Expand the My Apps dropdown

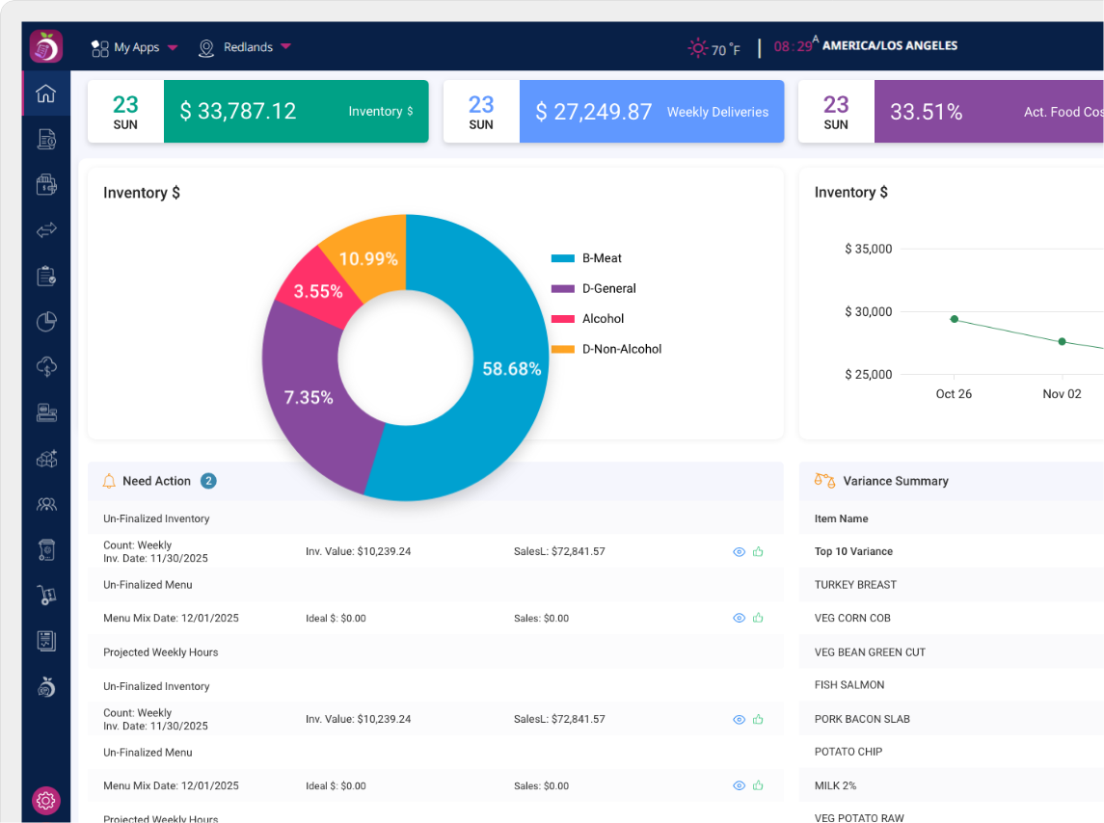point(135,47)
